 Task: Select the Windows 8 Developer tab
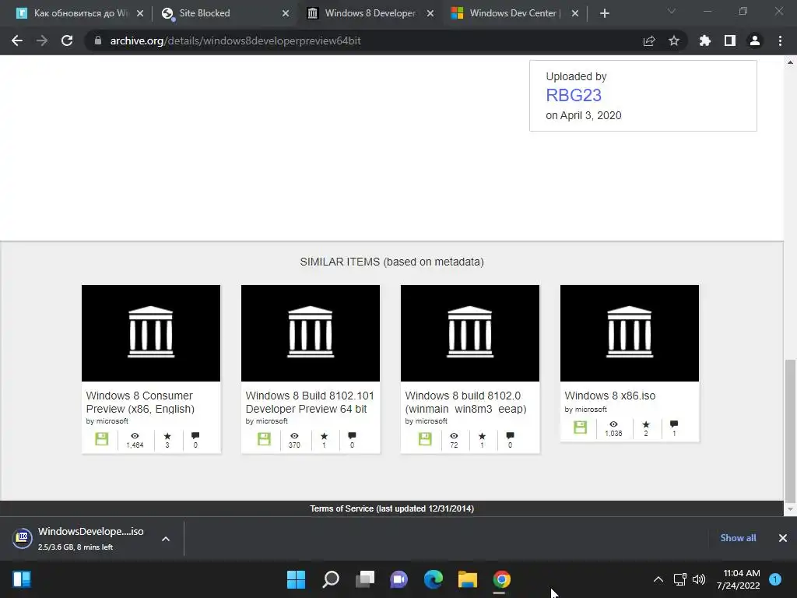[x=370, y=13]
